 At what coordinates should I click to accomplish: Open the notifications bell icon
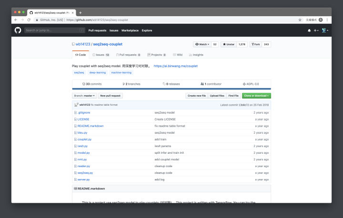[309, 30]
